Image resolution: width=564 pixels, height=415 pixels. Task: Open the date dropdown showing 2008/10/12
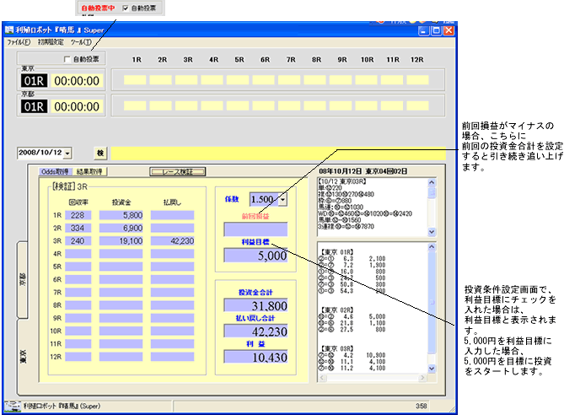(67, 154)
